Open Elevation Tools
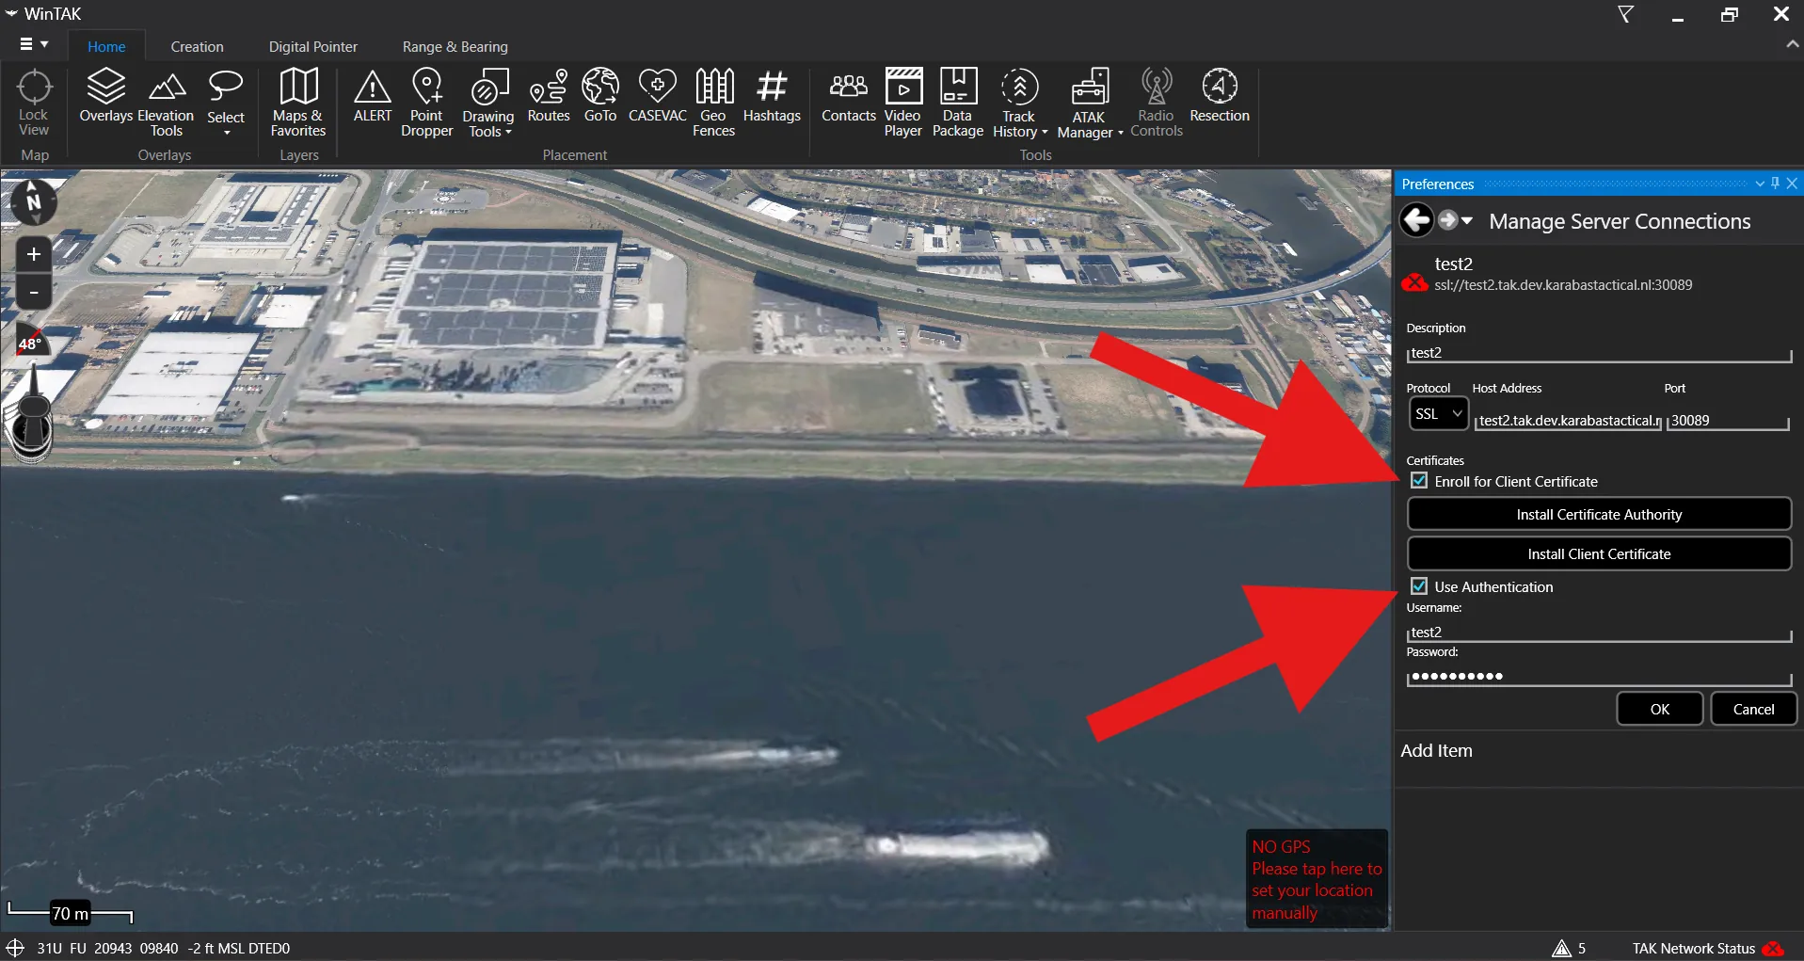The height and width of the screenshot is (961, 1804). click(167, 104)
